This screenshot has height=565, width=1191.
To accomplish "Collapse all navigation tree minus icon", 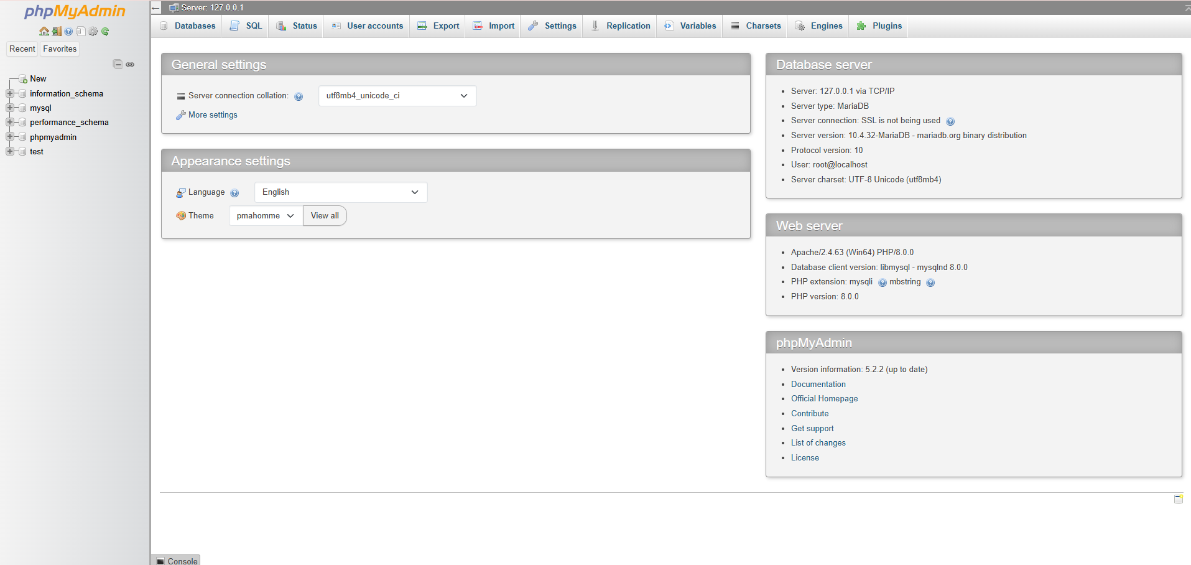I will coord(118,64).
